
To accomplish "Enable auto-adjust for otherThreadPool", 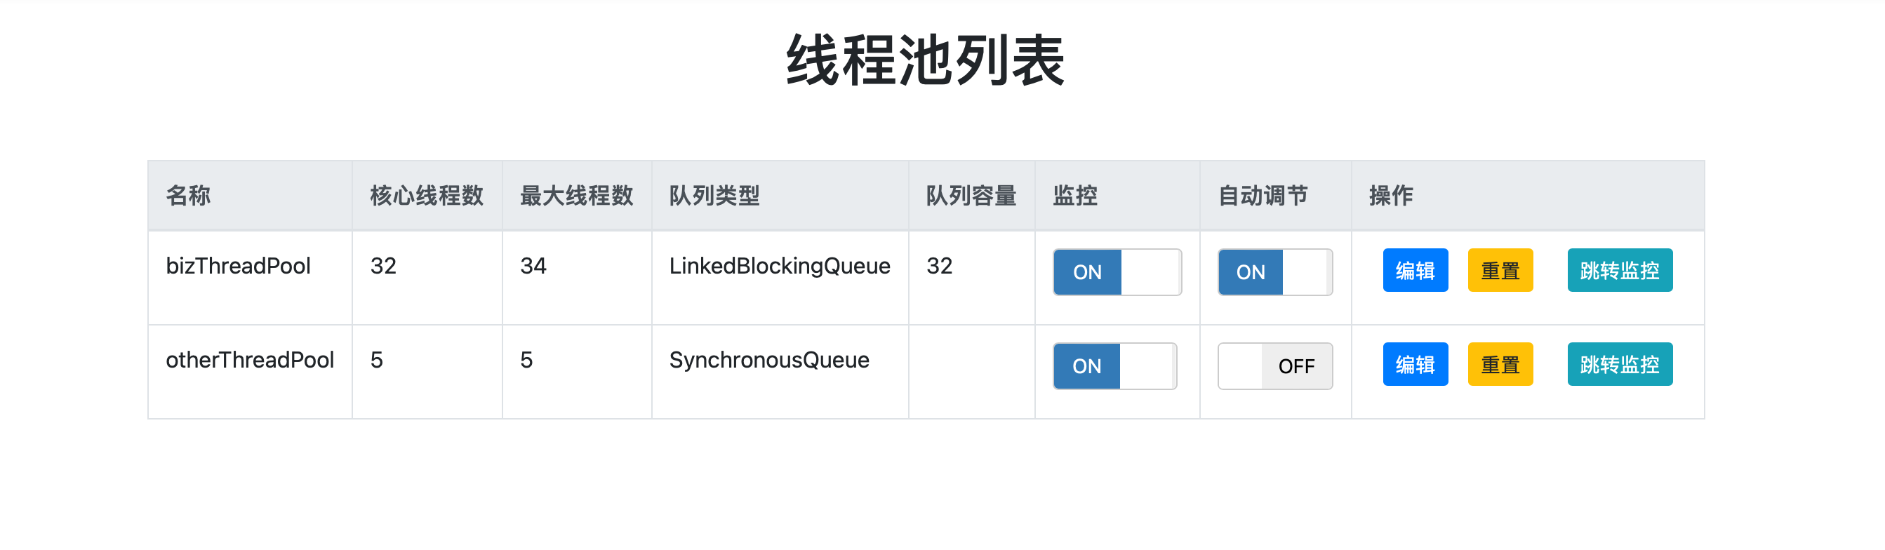I will (x=1274, y=365).
